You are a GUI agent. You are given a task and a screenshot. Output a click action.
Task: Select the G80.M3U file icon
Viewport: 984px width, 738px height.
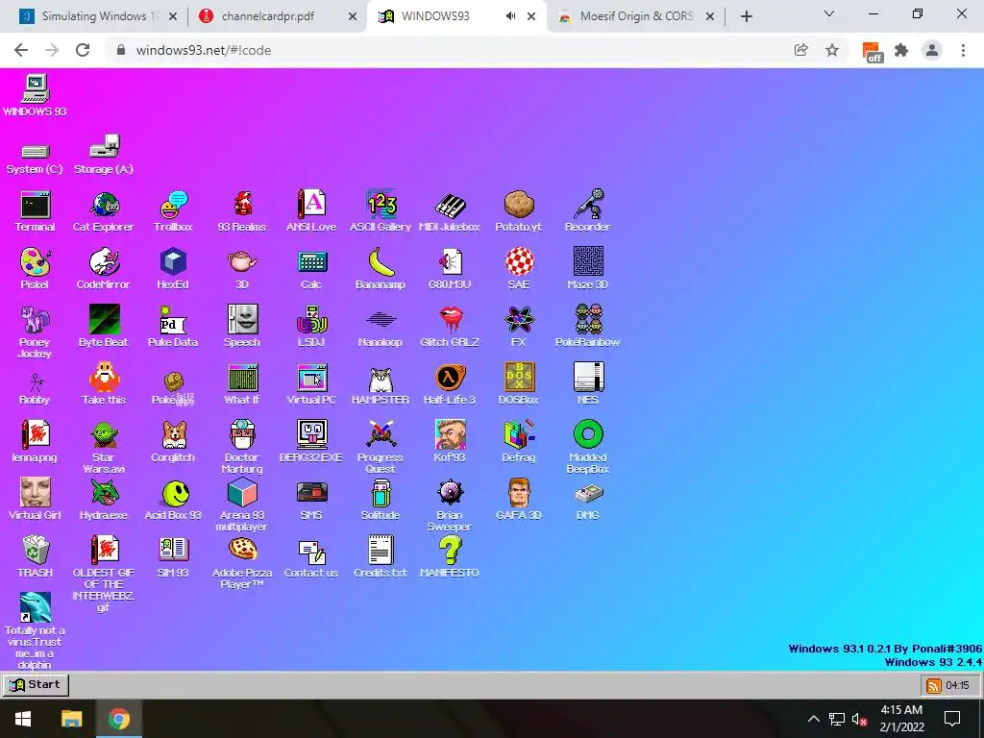click(x=450, y=269)
